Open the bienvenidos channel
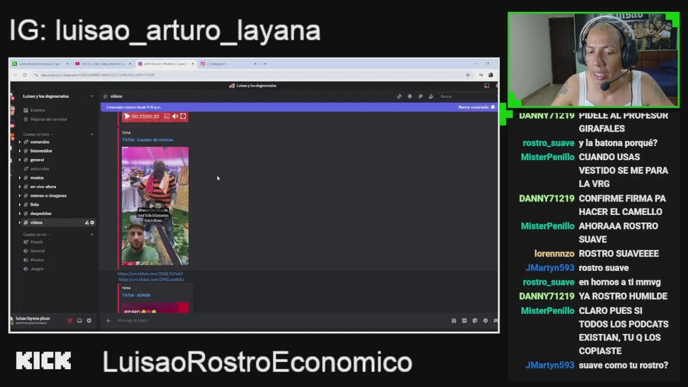 click(41, 151)
